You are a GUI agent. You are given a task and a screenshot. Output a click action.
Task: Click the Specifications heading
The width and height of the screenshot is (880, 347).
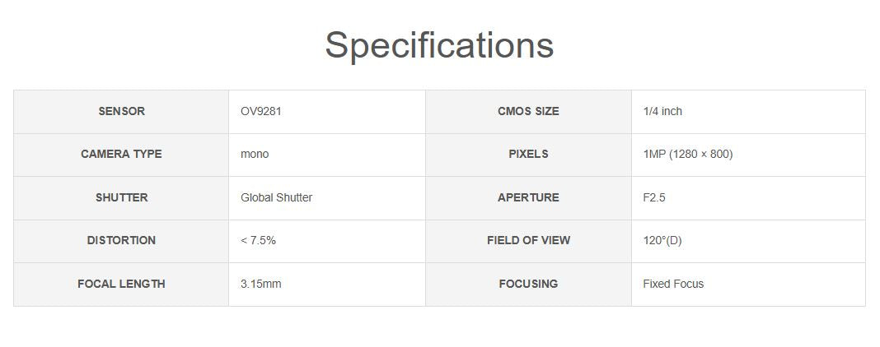(x=439, y=44)
